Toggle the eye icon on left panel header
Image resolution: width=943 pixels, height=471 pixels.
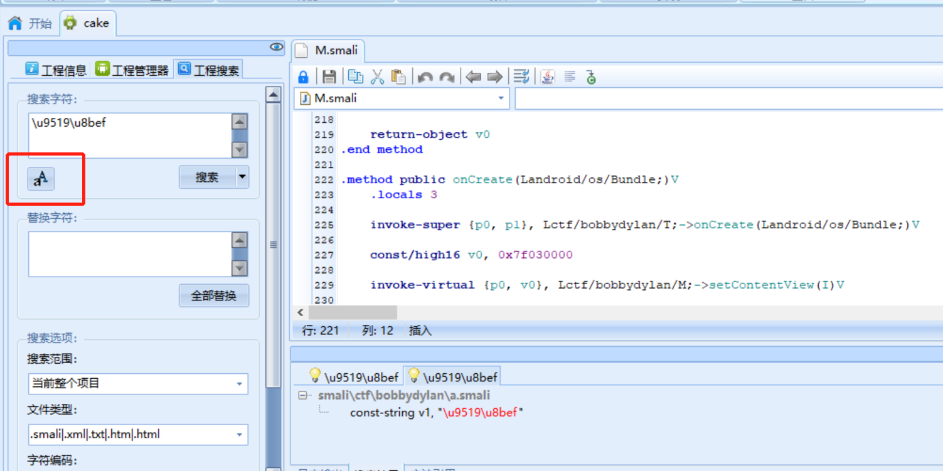coord(276,47)
